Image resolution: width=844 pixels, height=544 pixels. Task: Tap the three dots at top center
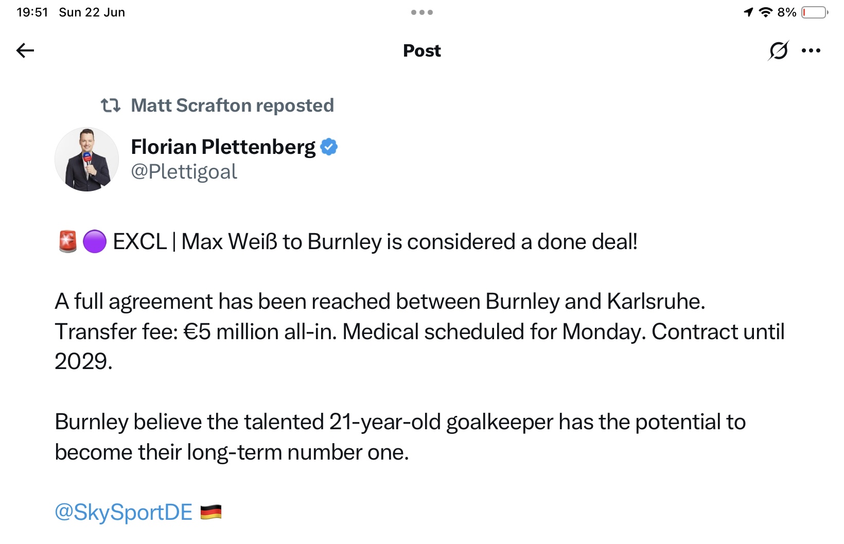tap(422, 12)
